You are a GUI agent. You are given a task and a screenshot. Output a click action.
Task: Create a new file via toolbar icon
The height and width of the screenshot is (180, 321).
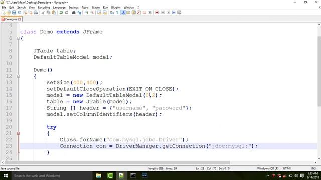(4, 13)
